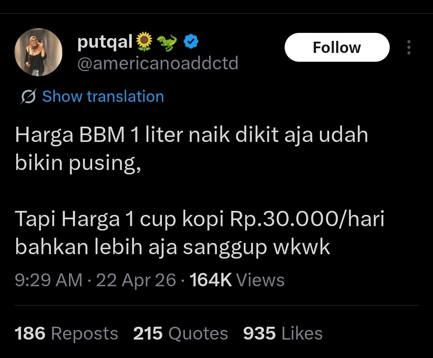This screenshot has height=358, width=433.
Task: Open the 215 Quotes list
Action: [180, 334]
